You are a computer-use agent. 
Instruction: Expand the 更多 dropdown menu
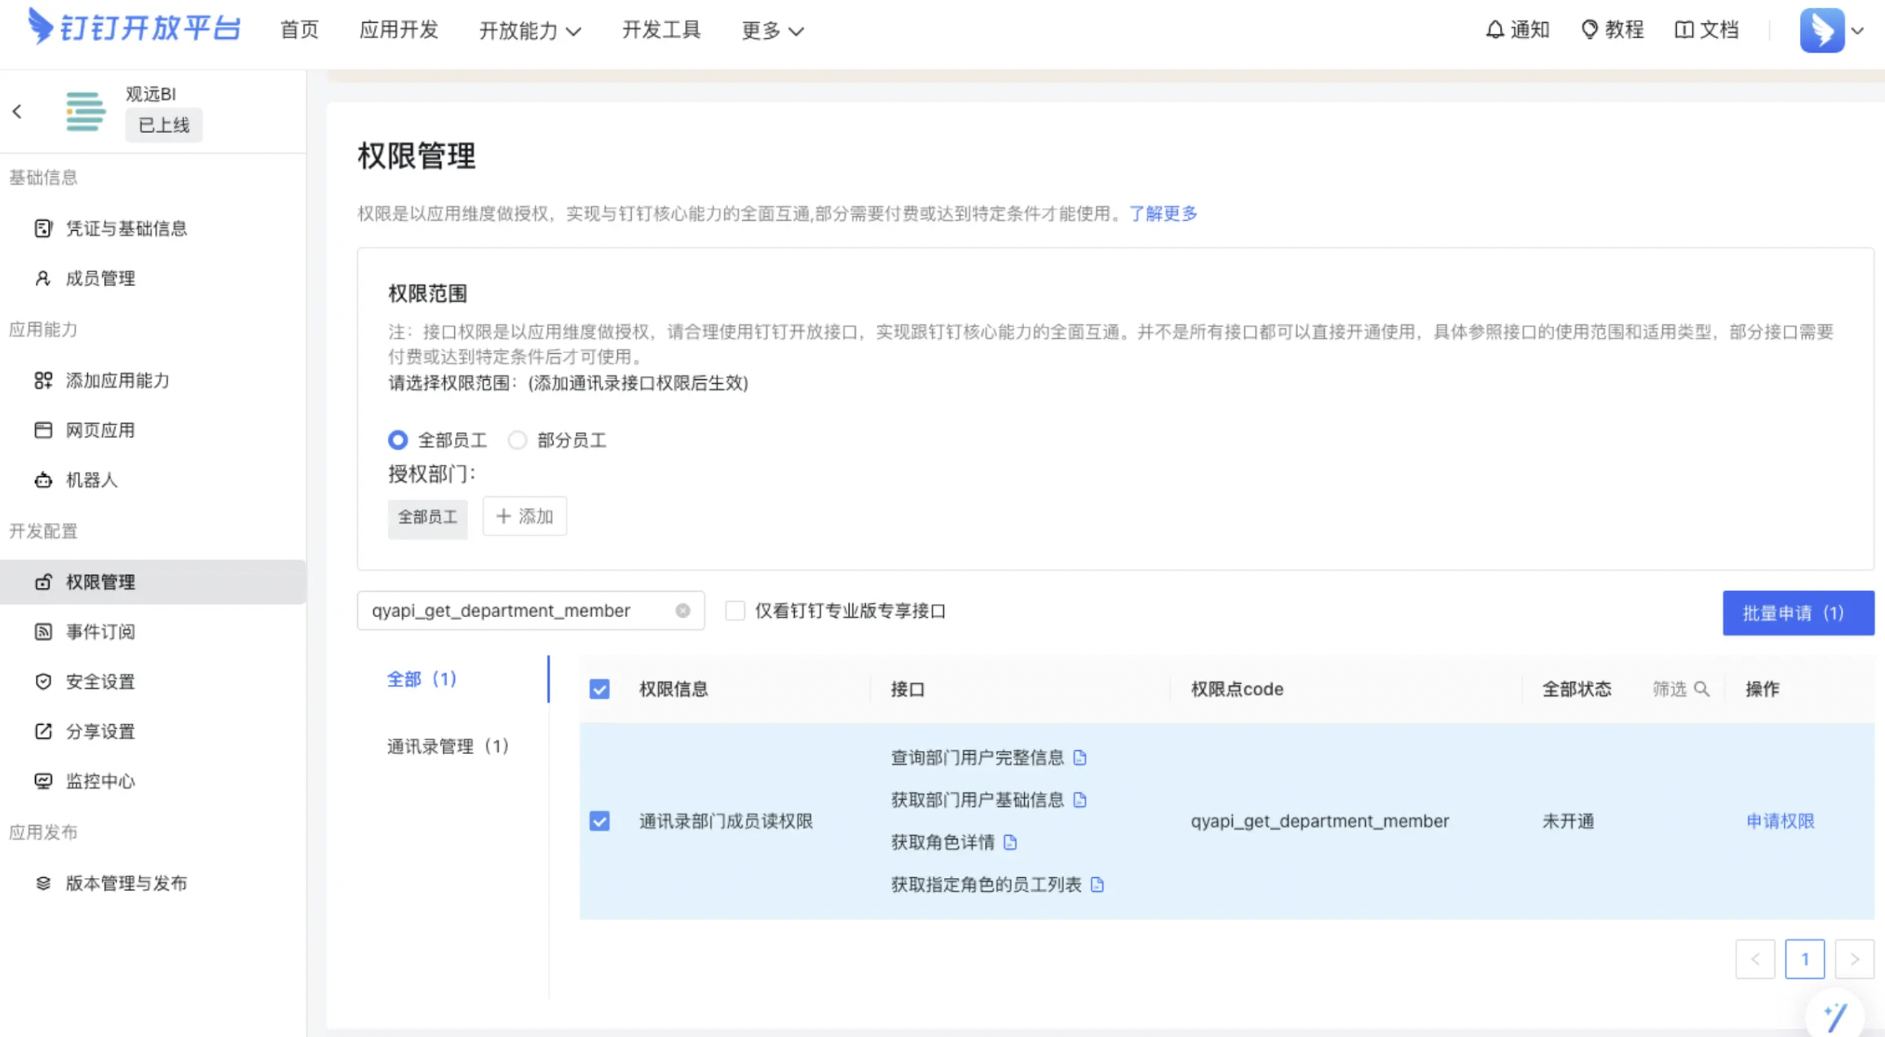[x=771, y=30]
